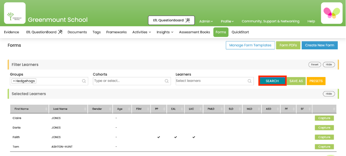Image resolution: width=346 pixels, height=156 pixels.
Task: Click search magnifier in Groups field
Action: click(x=84, y=81)
